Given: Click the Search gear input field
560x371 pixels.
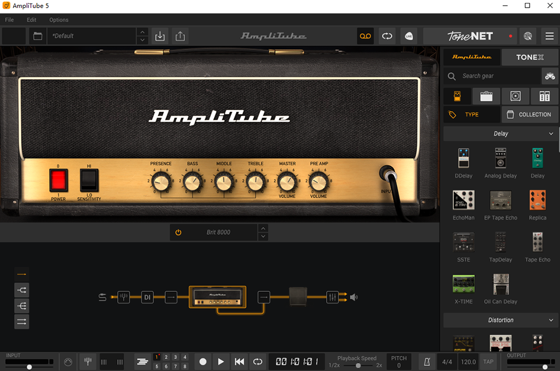Looking at the screenshot, I should click(x=493, y=76).
